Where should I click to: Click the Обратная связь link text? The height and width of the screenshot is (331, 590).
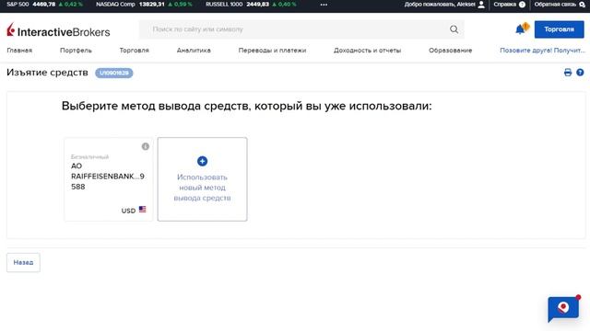pos(555,5)
